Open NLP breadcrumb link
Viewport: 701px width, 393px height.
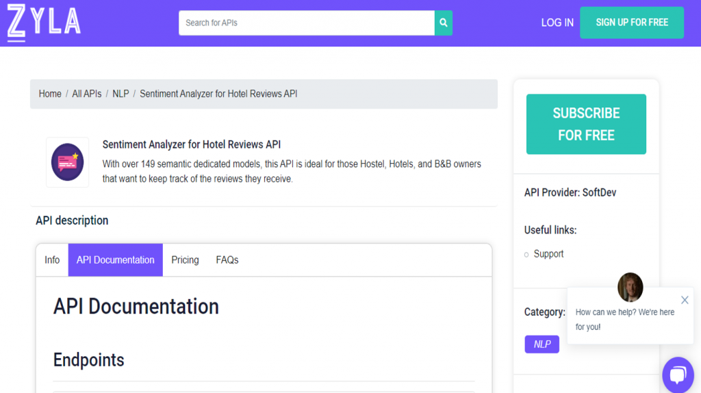pyautogui.click(x=120, y=94)
